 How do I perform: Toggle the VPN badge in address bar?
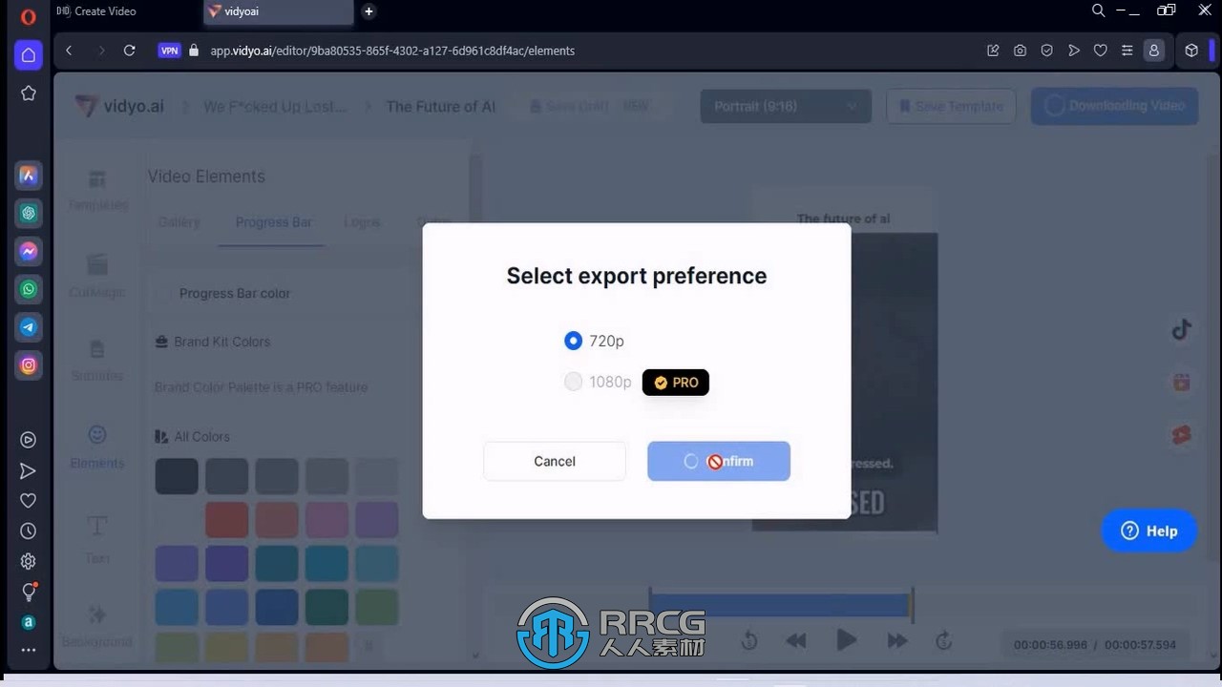point(169,51)
